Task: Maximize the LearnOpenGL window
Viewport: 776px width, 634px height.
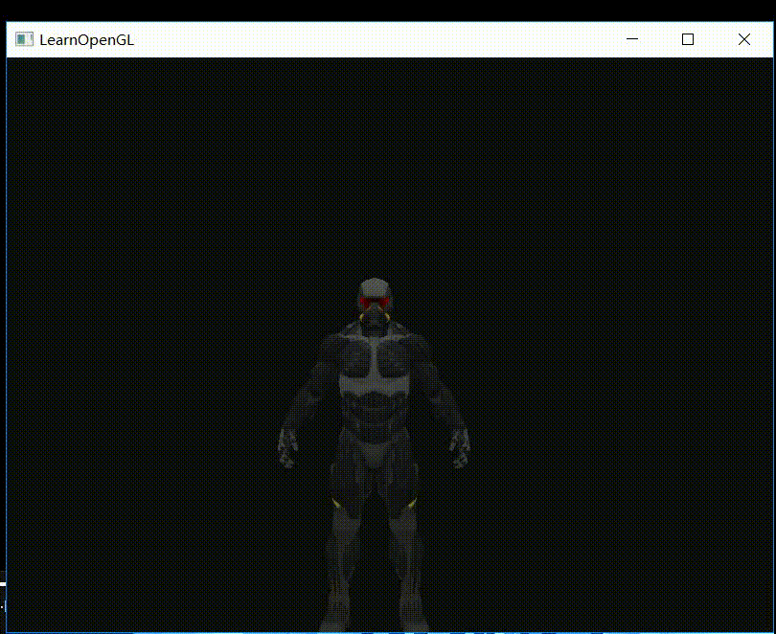Action: pyautogui.click(x=688, y=39)
